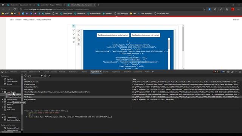
Task: Select the mufg_configurations key row
Action: [x=78, y=87]
